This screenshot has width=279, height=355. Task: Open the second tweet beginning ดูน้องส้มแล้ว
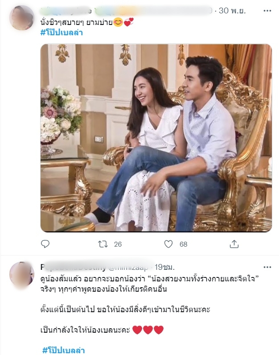149,284
